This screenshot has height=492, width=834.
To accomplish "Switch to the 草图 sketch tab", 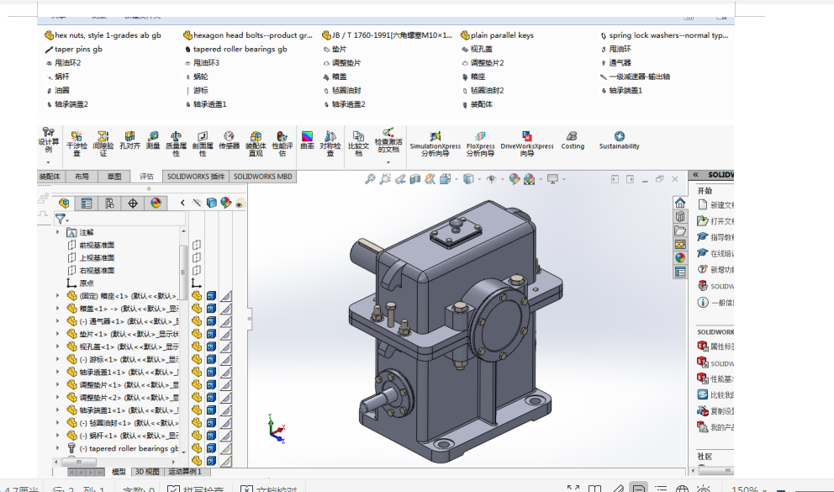I will coord(113,177).
